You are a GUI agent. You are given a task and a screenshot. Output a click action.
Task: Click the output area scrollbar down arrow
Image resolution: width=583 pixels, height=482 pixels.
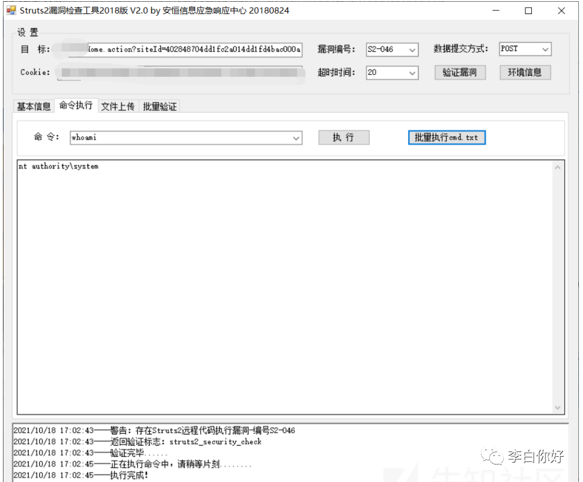tap(558, 408)
